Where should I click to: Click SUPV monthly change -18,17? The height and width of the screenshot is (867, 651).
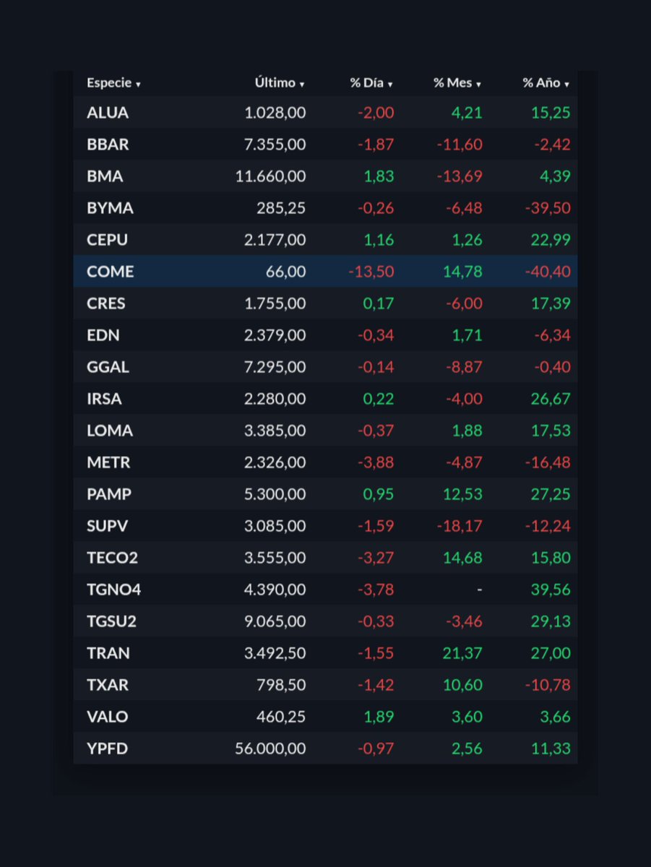(x=460, y=526)
